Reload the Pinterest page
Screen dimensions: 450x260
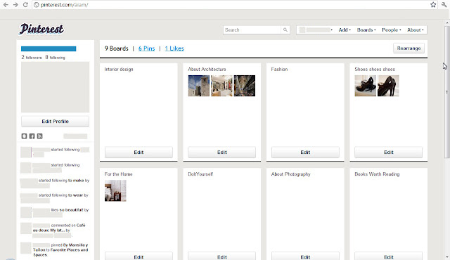(x=25, y=5)
